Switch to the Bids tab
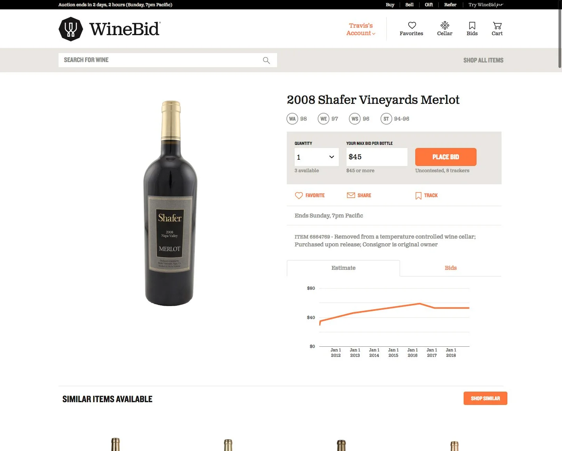Screen dimensions: 562x451 click(x=451, y=268)
